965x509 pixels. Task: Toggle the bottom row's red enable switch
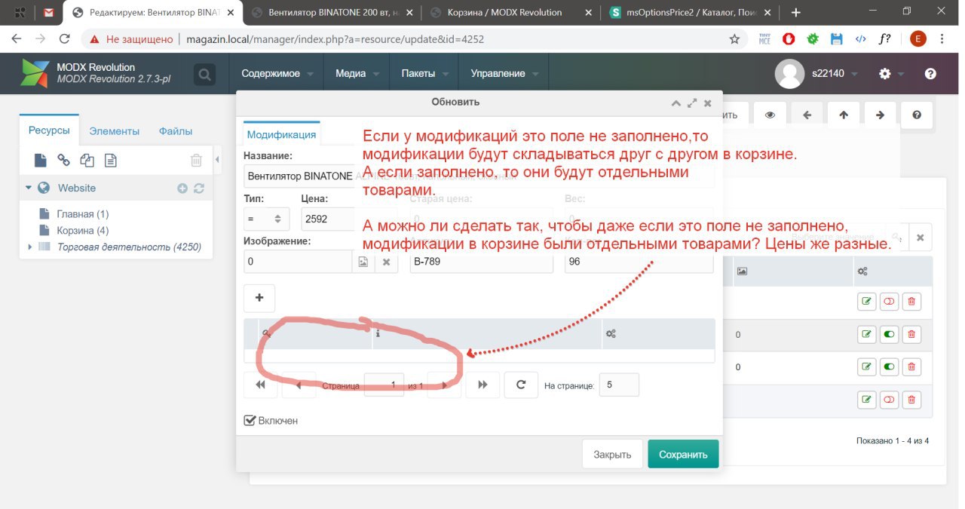(x=890, y=400)
